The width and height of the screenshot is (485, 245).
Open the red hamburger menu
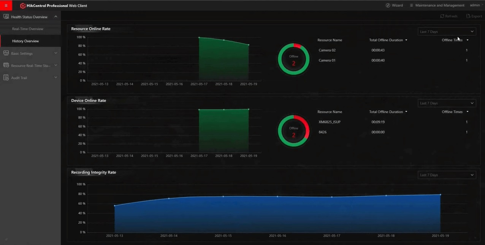[x=6, y=5]
